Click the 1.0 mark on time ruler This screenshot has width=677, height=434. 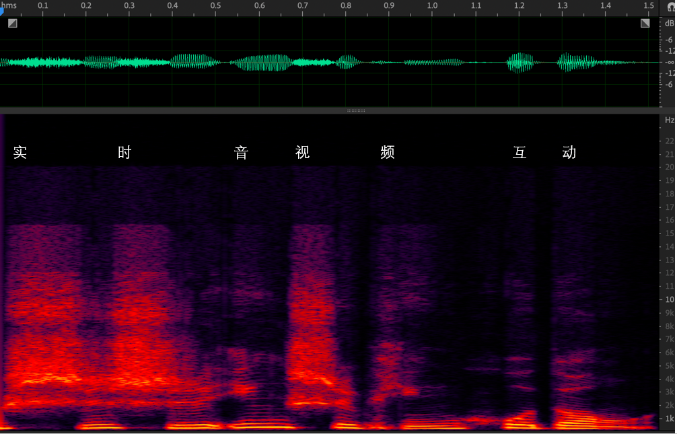(x=432, y=5)
